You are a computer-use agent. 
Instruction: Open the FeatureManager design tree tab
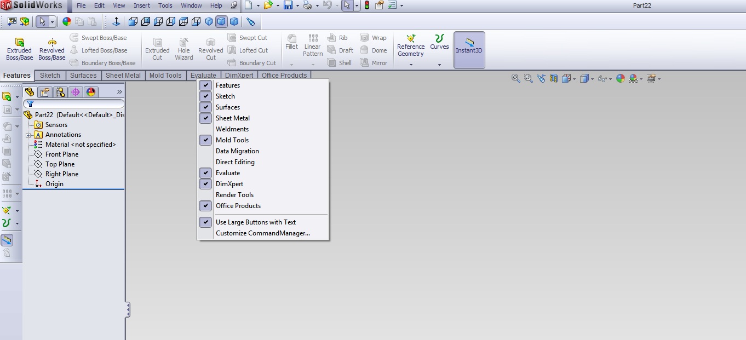[30, 92]
